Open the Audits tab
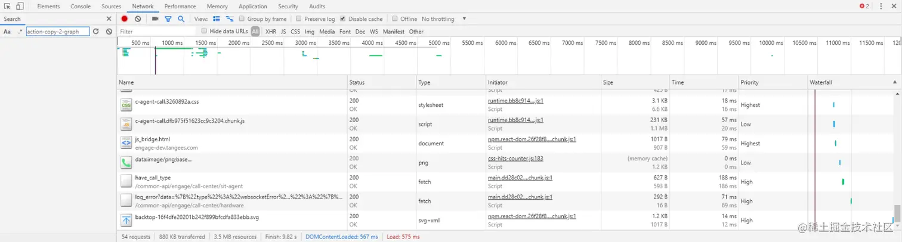 tap(317, 7)
